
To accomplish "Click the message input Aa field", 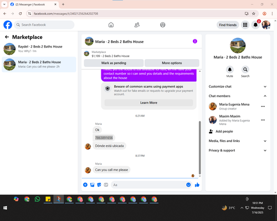I will pos(148,185).
